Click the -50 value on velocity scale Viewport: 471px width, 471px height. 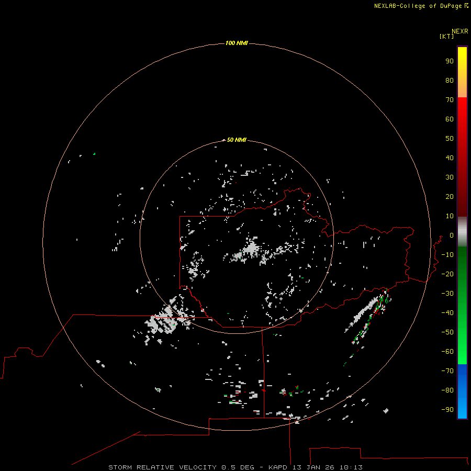click(x=447, y=332)
